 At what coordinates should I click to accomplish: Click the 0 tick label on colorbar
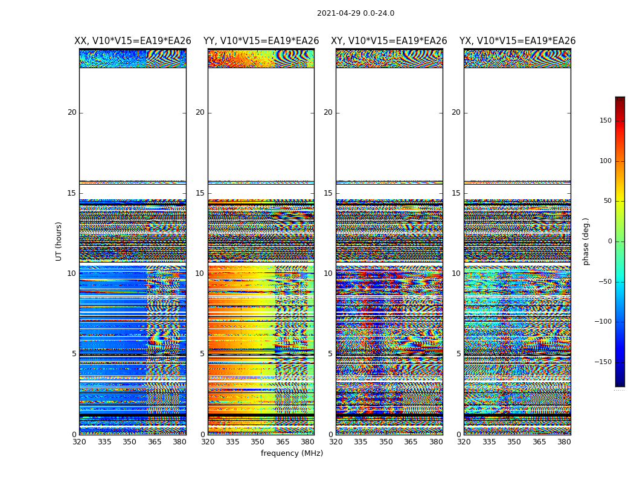coord(609,241)
